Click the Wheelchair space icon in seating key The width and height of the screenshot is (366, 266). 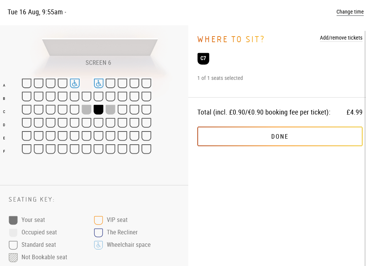point(98,245)
